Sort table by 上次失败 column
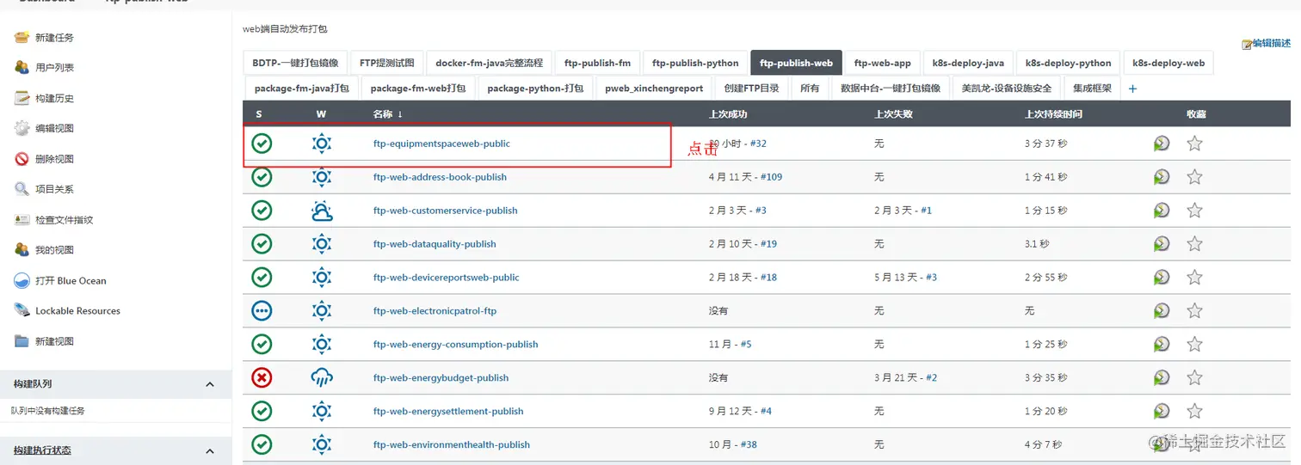Image resolution: width=1301 pixels, height=465 pixels. 893,113
